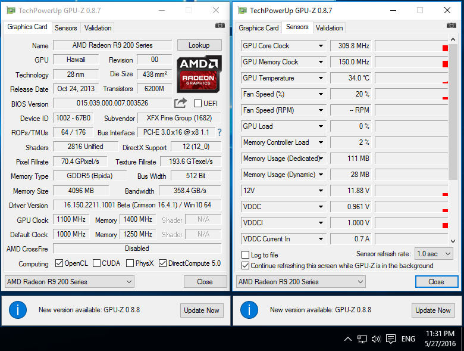This screenshot has height=351, width=464.
Task: Switch to Sensors tab in left window
Action: (x=65, y=28)
